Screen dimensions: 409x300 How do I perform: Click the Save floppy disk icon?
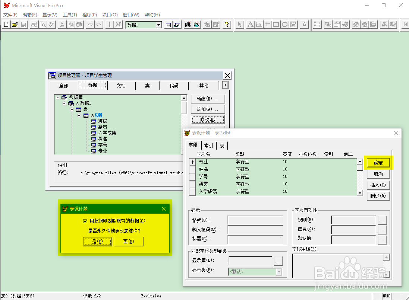pos(23,25)
